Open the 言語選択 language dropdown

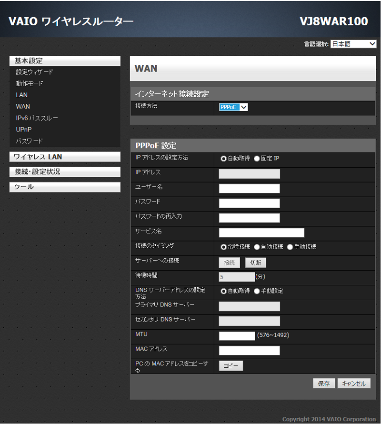tap(353, 44)
